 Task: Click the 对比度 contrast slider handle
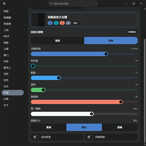tap(33, 66)
